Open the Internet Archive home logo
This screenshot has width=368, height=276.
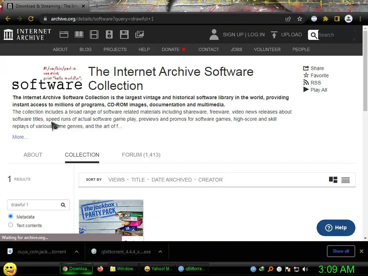tap(27, 34)
